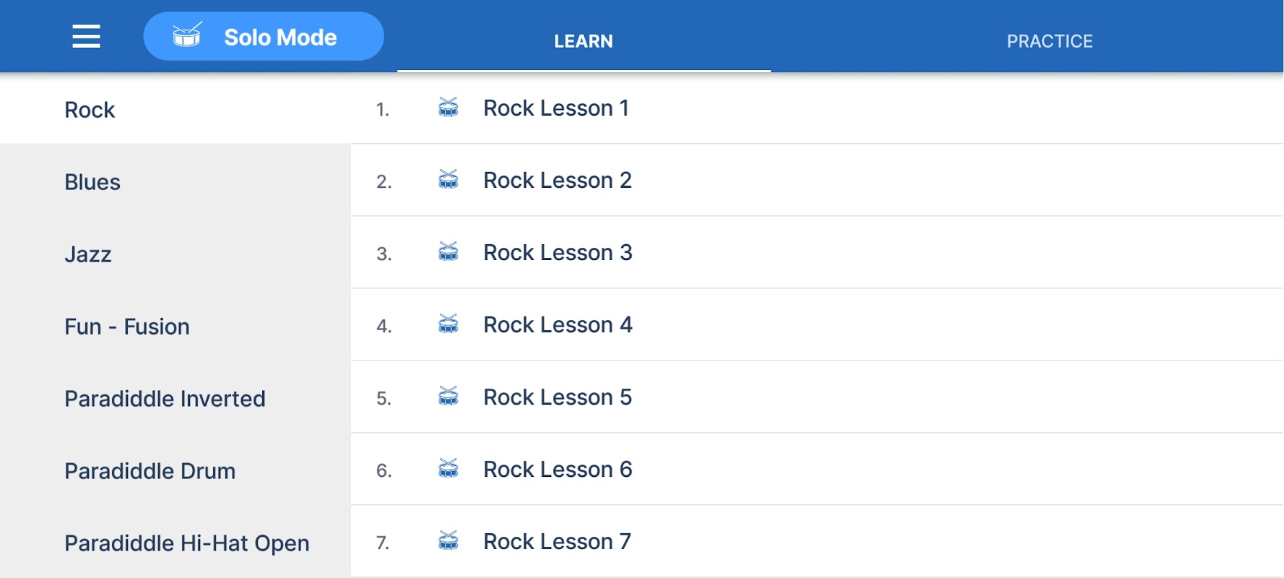Image resolution: width=1284 pixels, height=578 pixels.
Task: Choose the Jazz category
Action: (x=88, y=254)
